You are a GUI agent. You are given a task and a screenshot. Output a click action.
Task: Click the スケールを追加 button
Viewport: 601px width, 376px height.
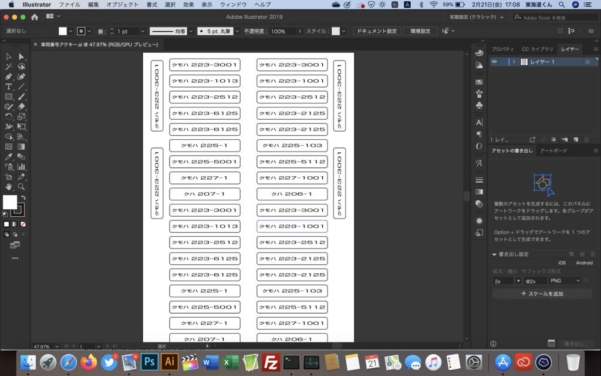[542, 294]
